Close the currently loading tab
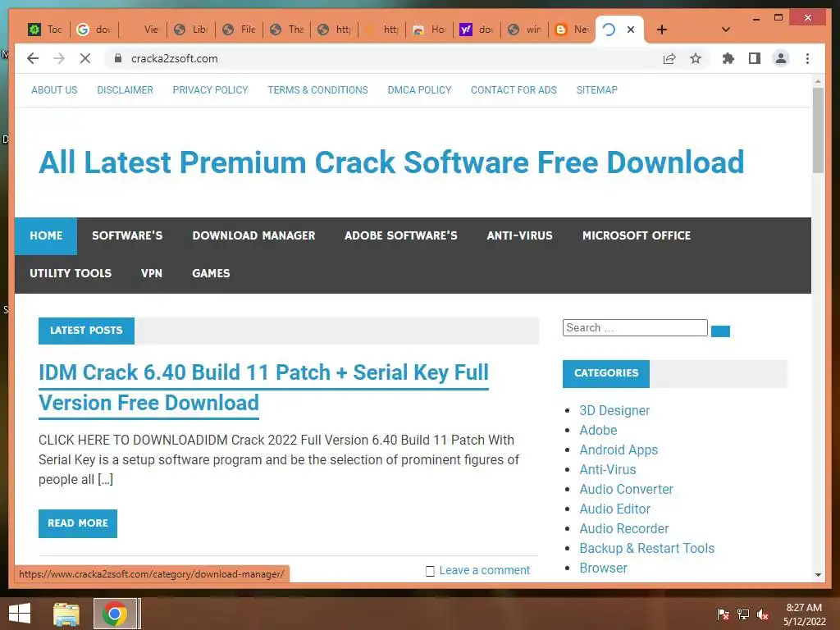840x630 pixels. point(631,30)
